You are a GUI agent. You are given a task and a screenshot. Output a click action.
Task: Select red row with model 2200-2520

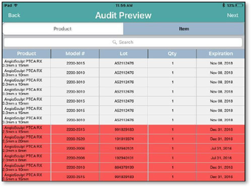coord(123,139)
